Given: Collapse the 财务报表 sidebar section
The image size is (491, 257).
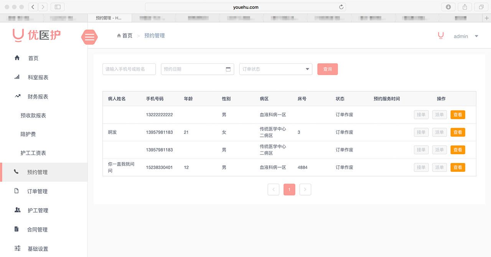Looking at the screenshot, I should (x=38, y=97).
